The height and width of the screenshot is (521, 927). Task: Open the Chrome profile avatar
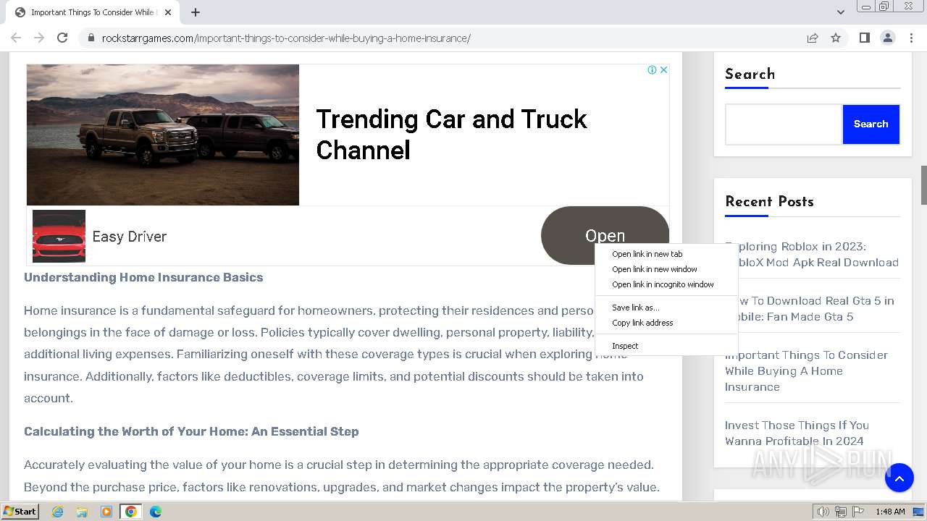tap(888, 38)
